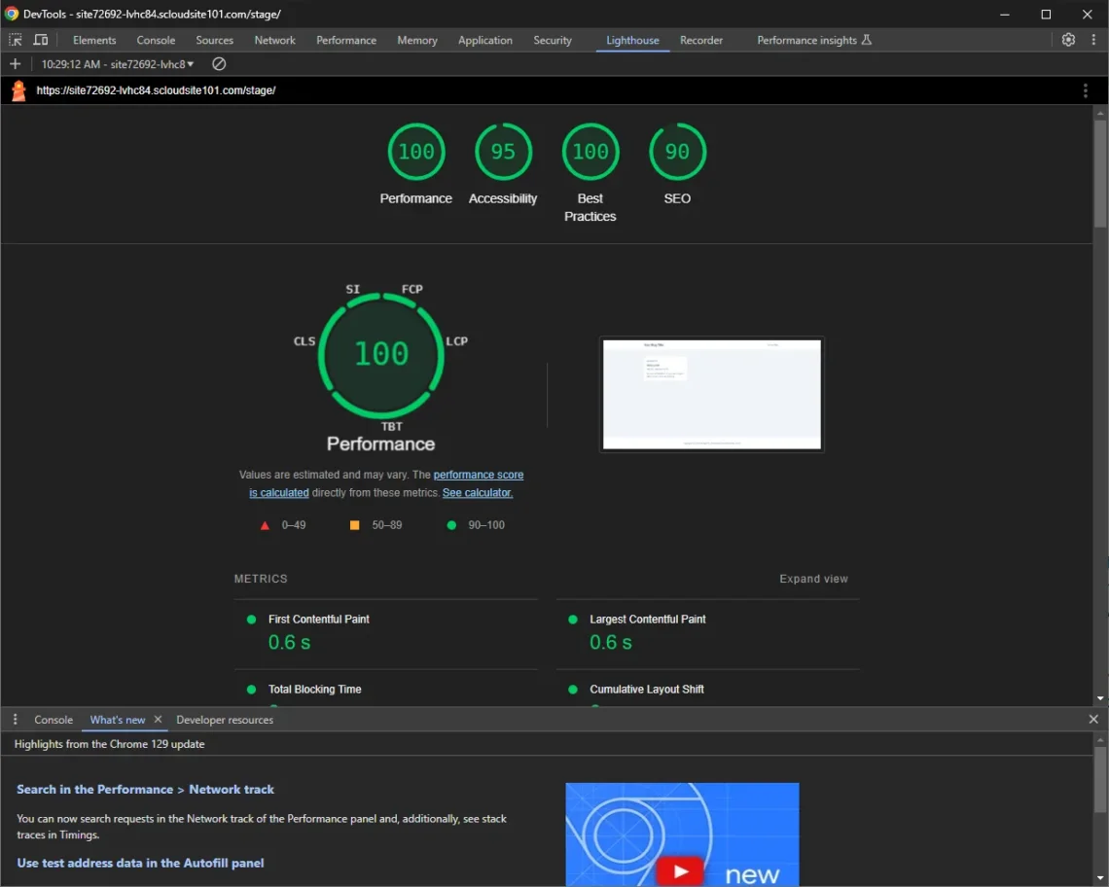Open the DevTools customize menu
Viewport: 1109px width, 887px height.
(x=1094, y=40)
